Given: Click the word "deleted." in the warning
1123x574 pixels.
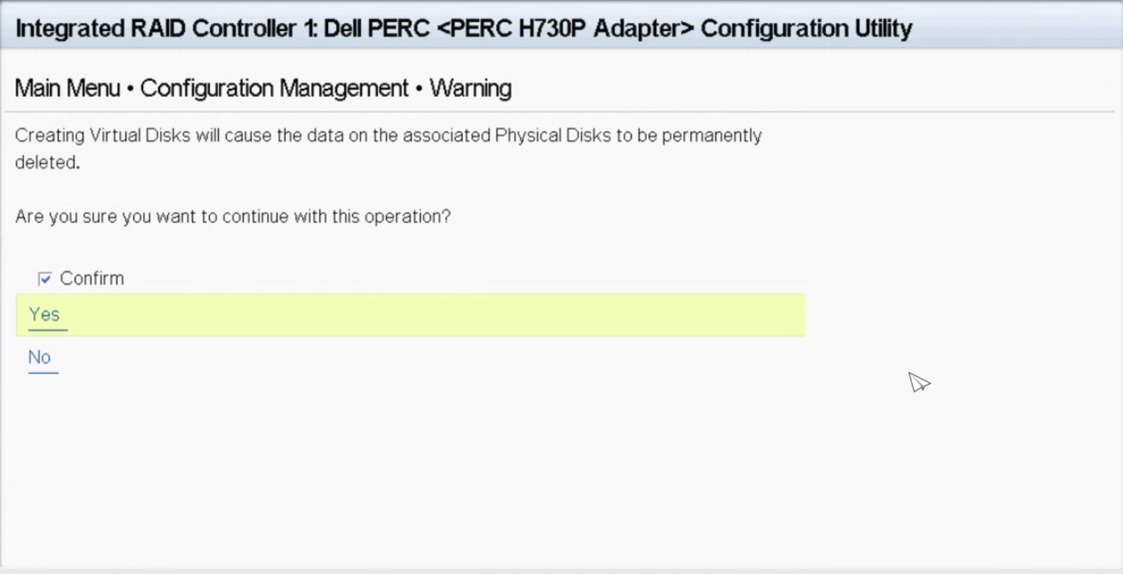Looking at the screenshot, I should (x=47, y=163).
